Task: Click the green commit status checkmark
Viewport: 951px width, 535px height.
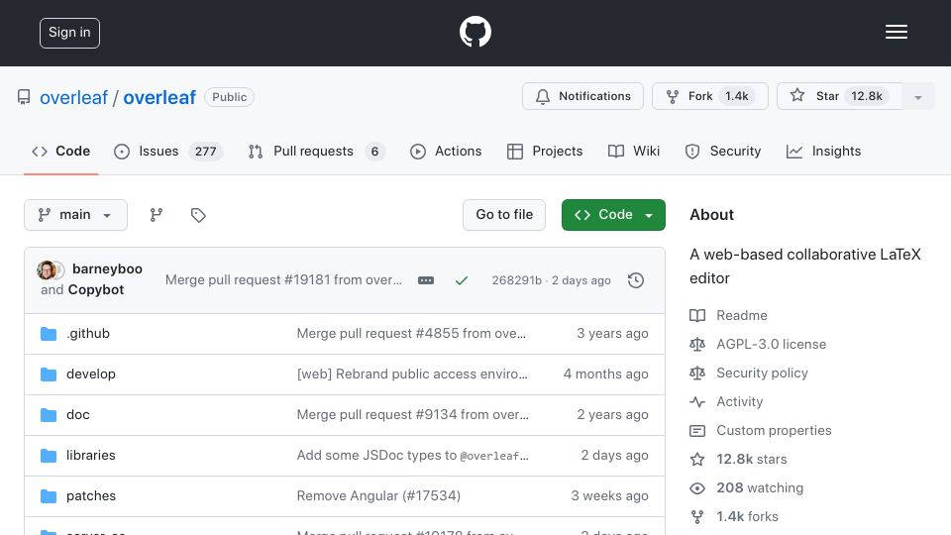Action: tap(462, 280)
